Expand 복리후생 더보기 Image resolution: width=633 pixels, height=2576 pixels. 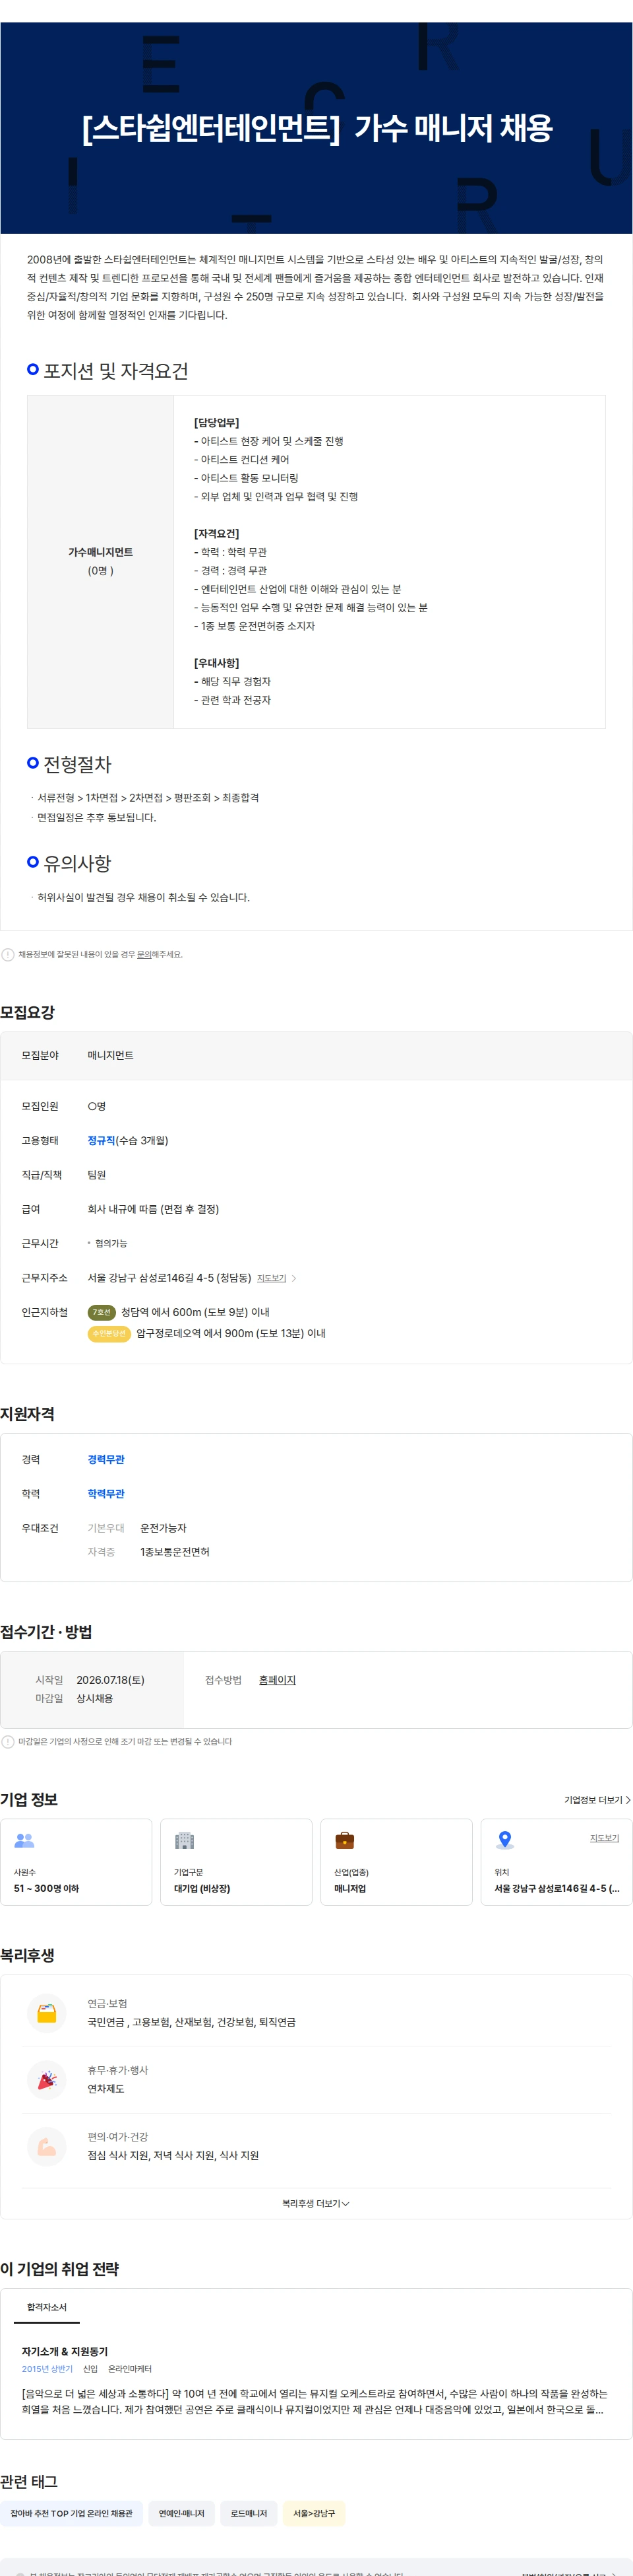point(315,2203)
